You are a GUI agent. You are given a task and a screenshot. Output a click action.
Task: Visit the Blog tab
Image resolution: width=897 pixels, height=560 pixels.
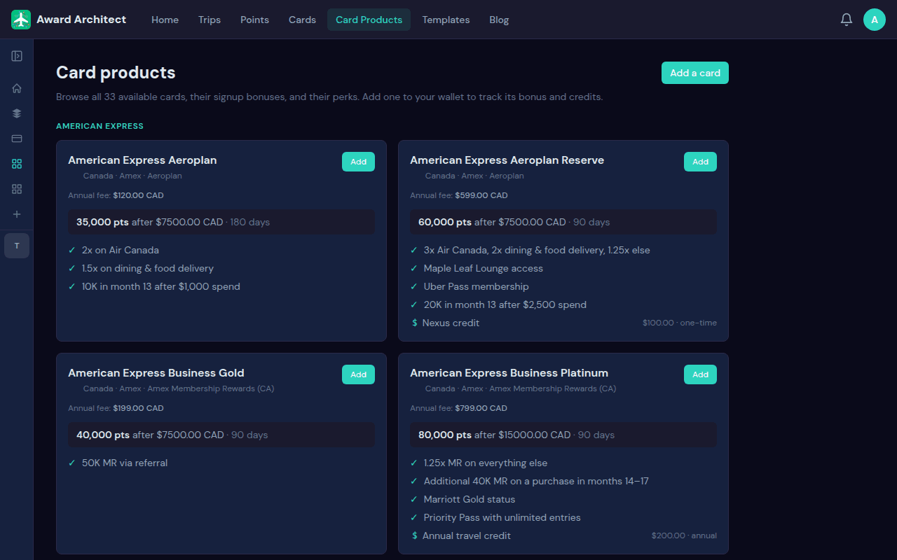point(499,20)
